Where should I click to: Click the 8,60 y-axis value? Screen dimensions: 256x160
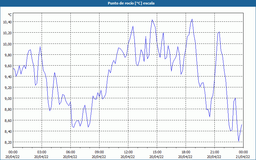click(8, 121)
